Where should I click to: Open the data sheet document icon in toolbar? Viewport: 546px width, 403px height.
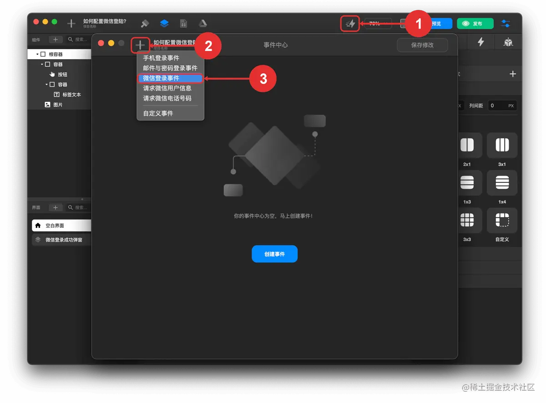[x=183, y=23]
